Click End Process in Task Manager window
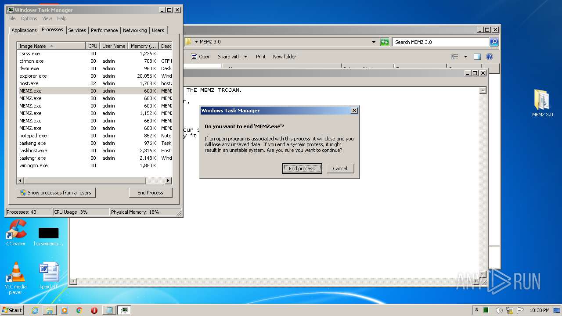This screenshot has height=316, width=562. coord(151,193)
